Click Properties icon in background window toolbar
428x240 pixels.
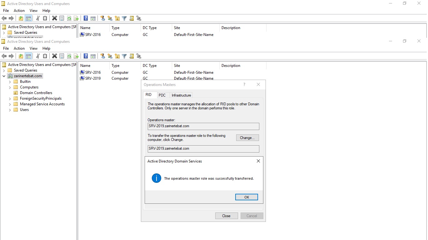[x=62, y=18]
